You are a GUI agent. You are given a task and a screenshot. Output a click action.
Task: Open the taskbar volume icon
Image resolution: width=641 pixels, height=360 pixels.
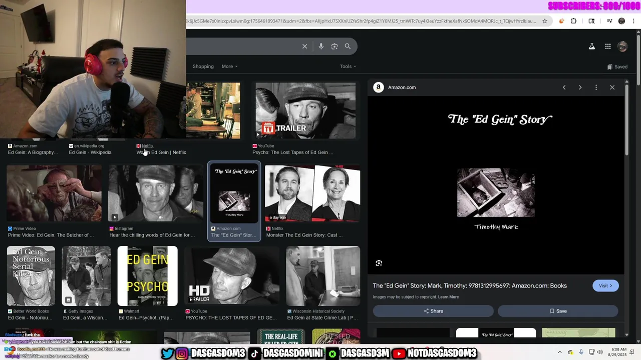coord(600,352)
